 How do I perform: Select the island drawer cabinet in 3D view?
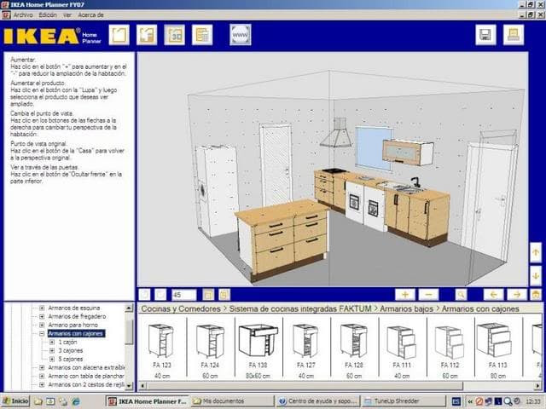pos(282,239)
